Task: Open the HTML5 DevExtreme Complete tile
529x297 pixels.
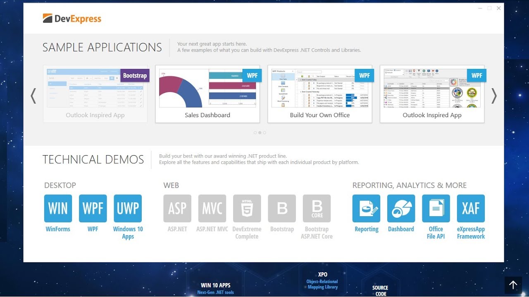Action: coord(247,208)
